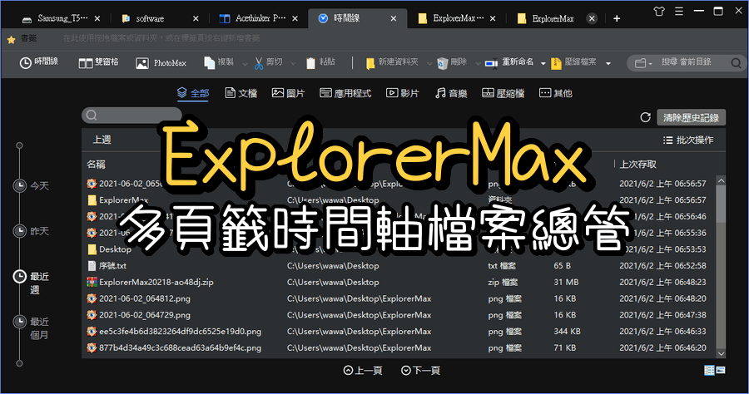The width and height of the screenshot is (749, 394).
Task: Close the last ExplorerMax tab
Action: pos(592,18)
